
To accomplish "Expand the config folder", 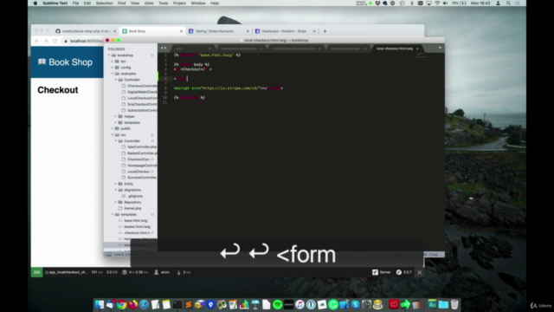I will pyautogui.click(x=113, y=68).
